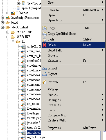Expand the META-INF folder node
Image resolution: width=106 pixels, height=140 pixels.
pyautogui.click(x=8, y=32)
